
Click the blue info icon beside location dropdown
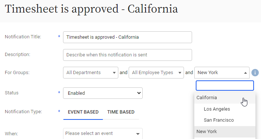(255, 73)
